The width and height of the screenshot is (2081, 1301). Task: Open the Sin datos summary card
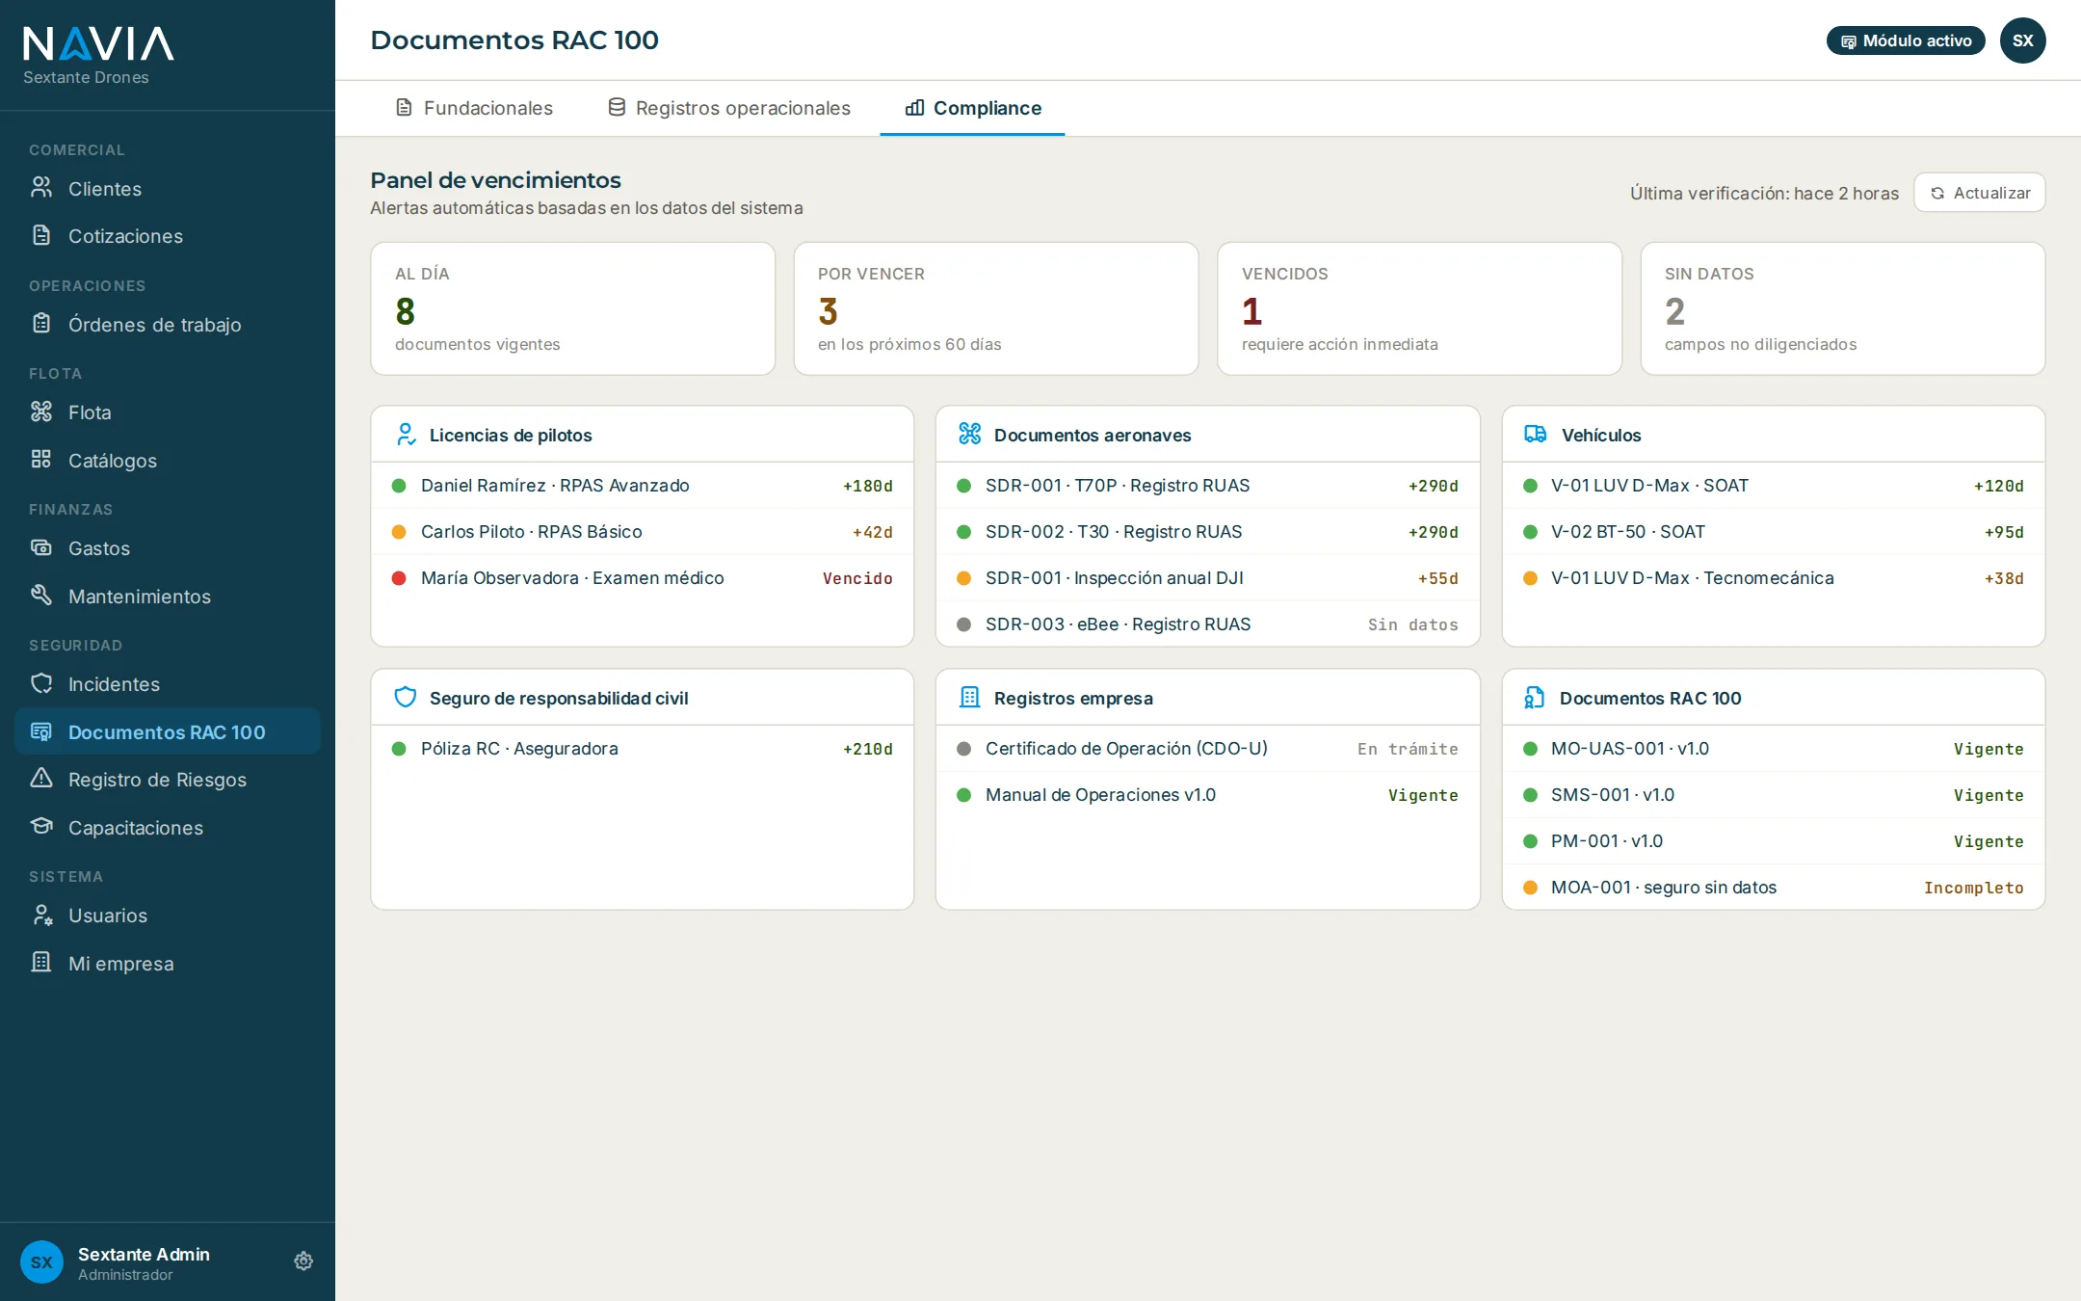click(1843, 308)
